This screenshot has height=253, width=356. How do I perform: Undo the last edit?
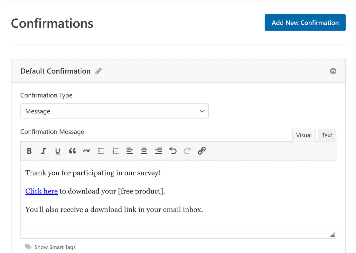(173, 151)
